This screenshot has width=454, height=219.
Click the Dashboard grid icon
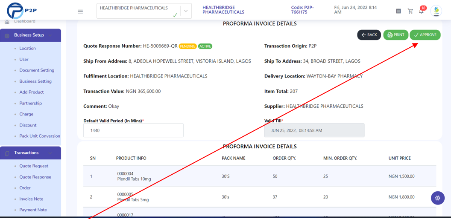(x=7, y=22)
